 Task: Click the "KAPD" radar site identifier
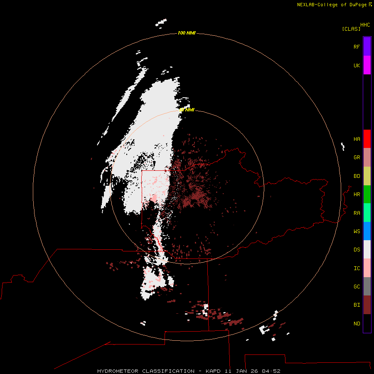tap(213, 371)
